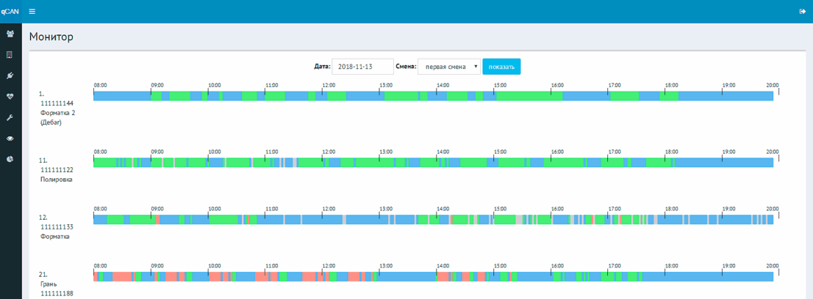Click 12:00 marker on Форматка 2 timeline
This screenshot has height=299, width=813.
(329, 85)
